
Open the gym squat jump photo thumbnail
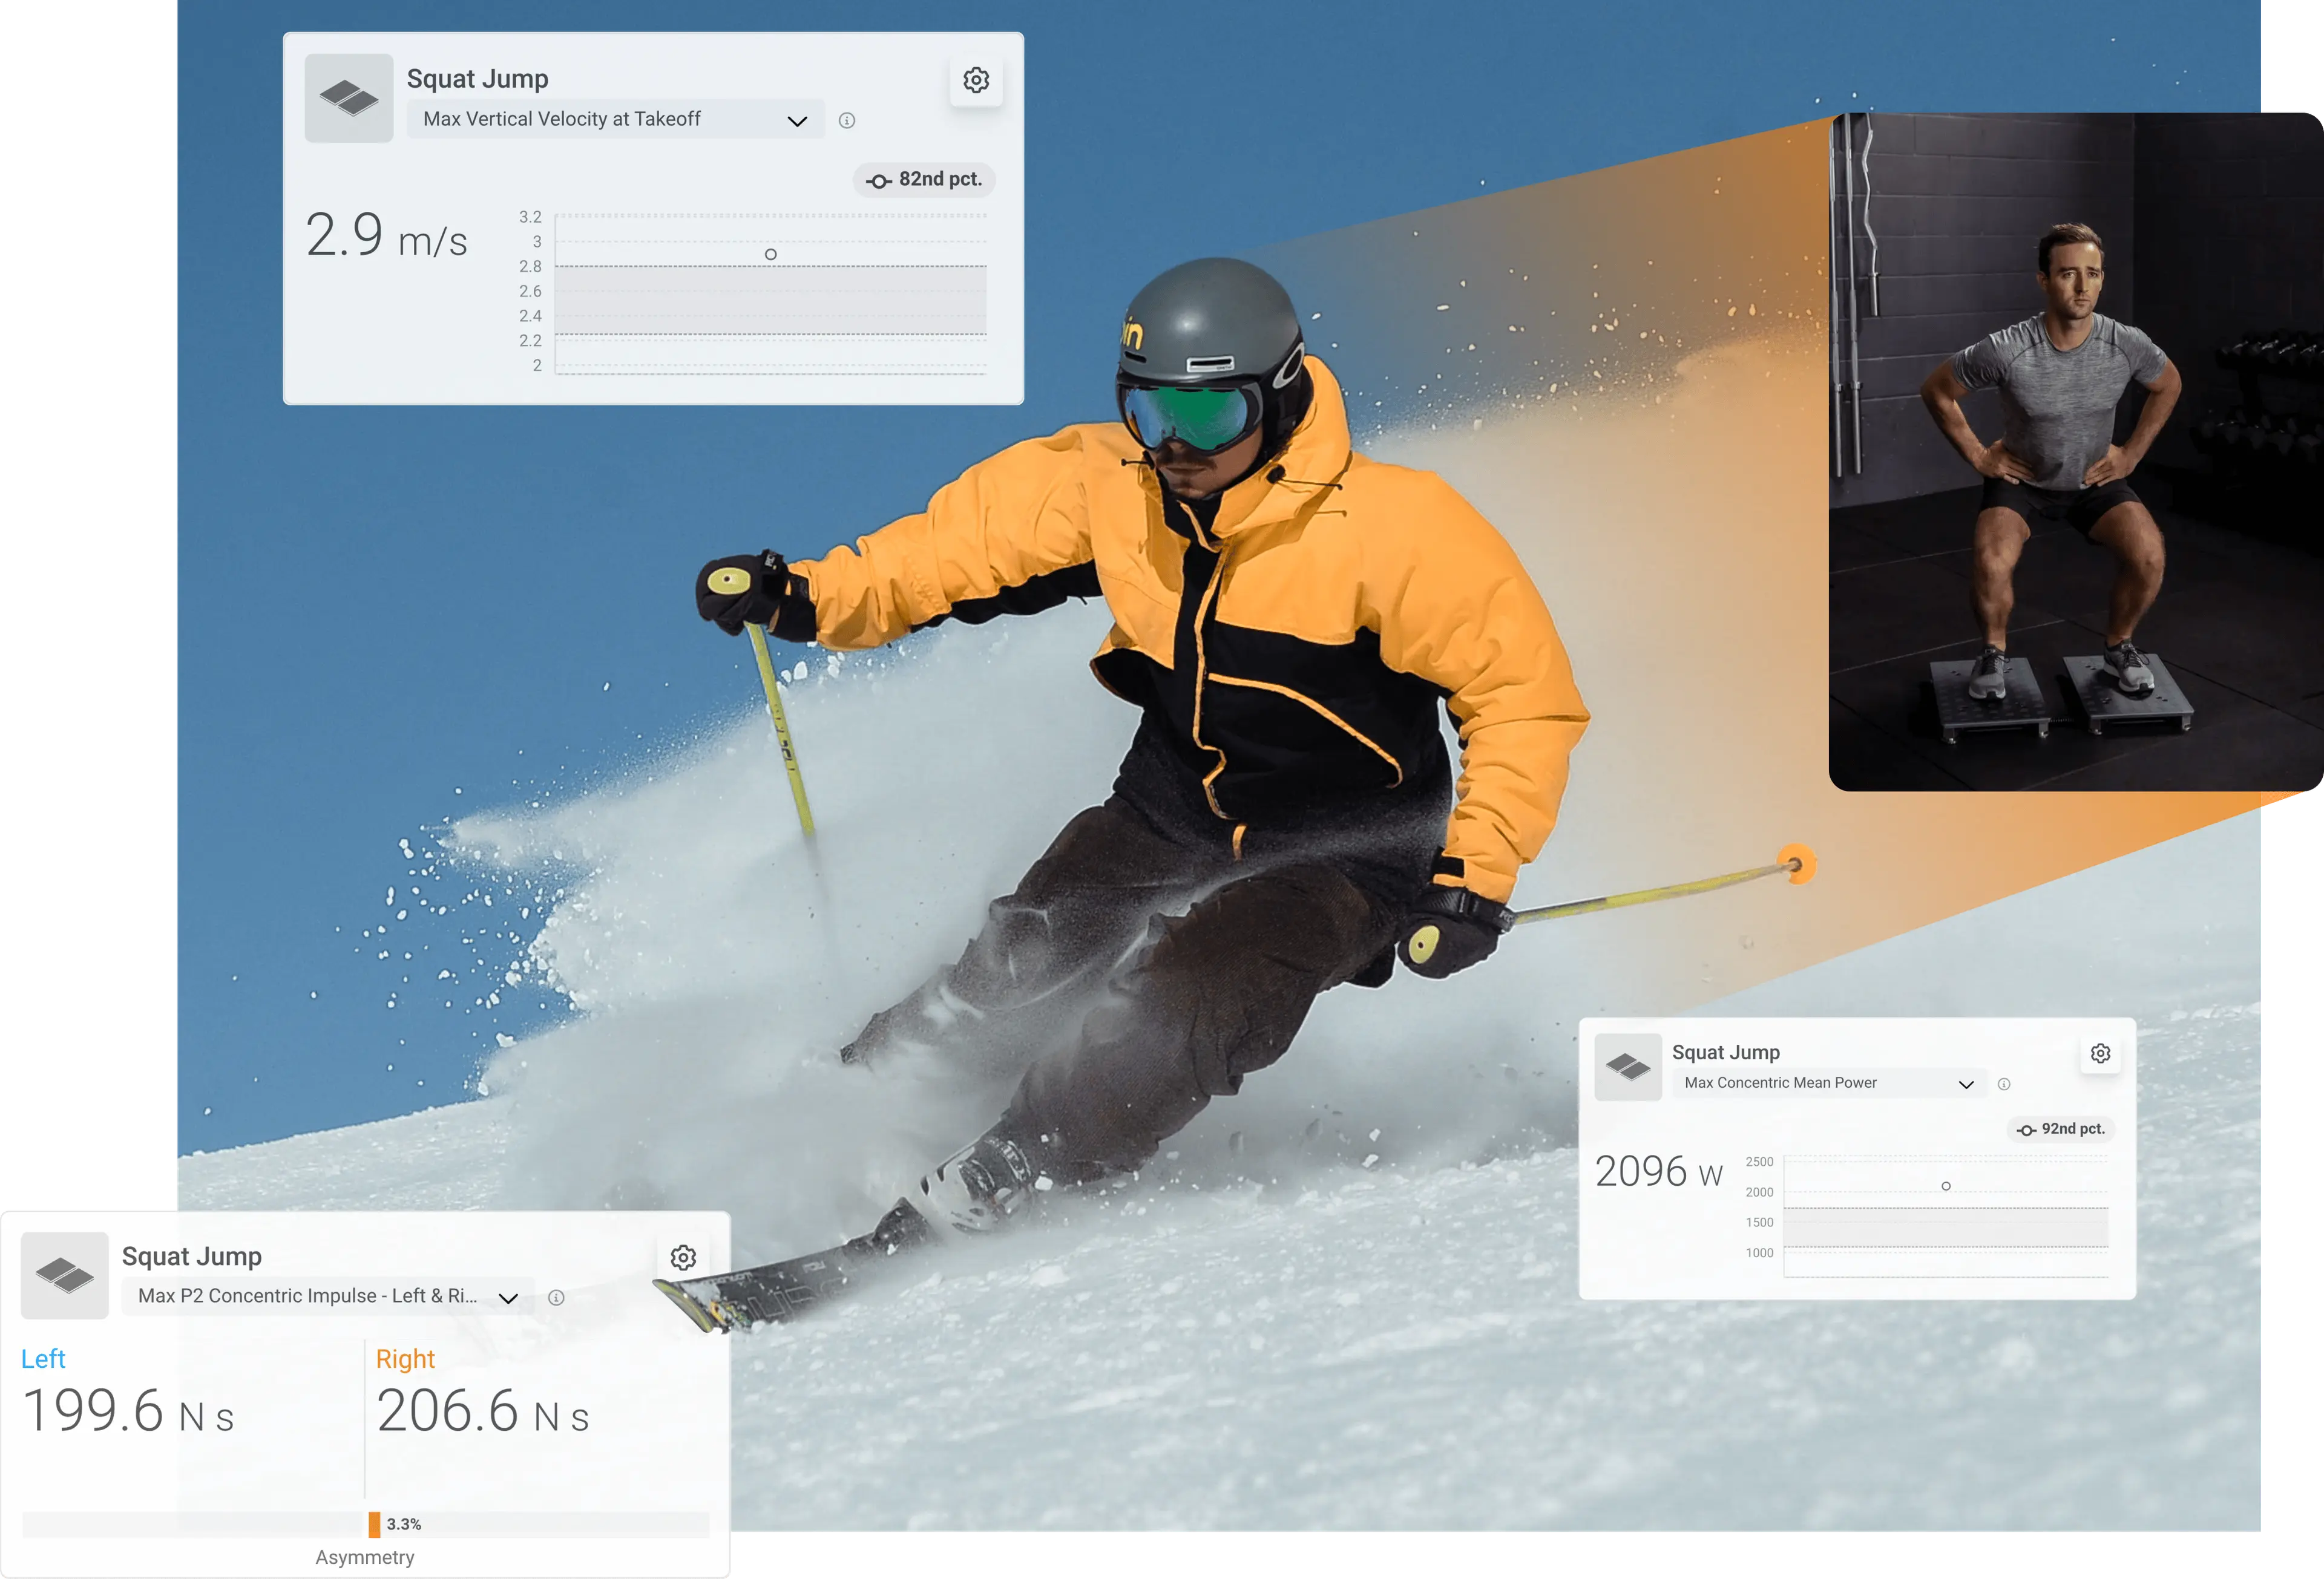click(2076, 452)
